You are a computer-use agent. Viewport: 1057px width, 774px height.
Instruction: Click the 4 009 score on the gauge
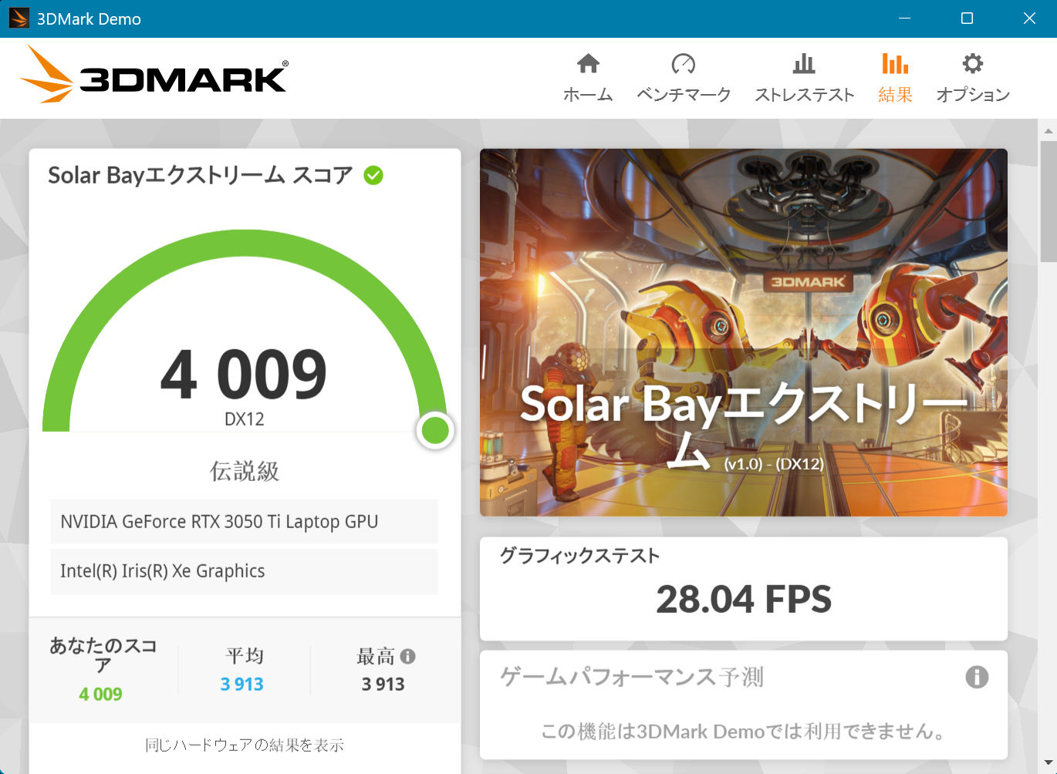(x=244, y=375)
